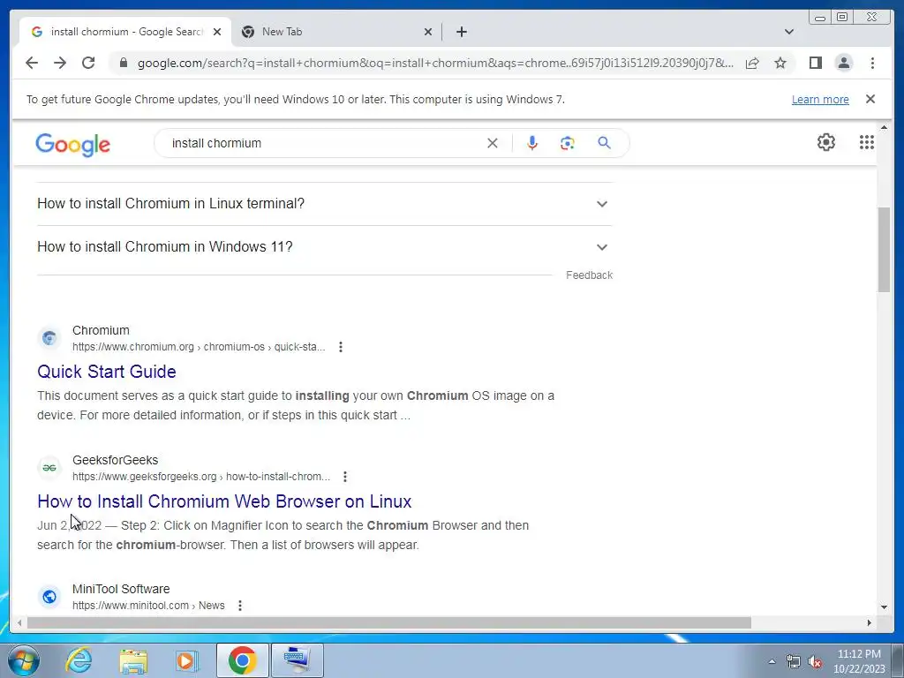Screen dimensions: 904x678
Task: Click the scroll down arrow of the page
Action: pyautogui.click(x=884, y=607)
